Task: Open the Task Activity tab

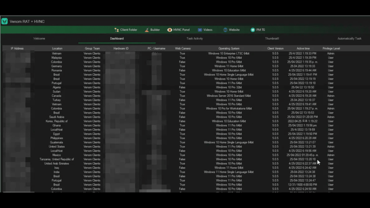Action: (x=195, y=38)
